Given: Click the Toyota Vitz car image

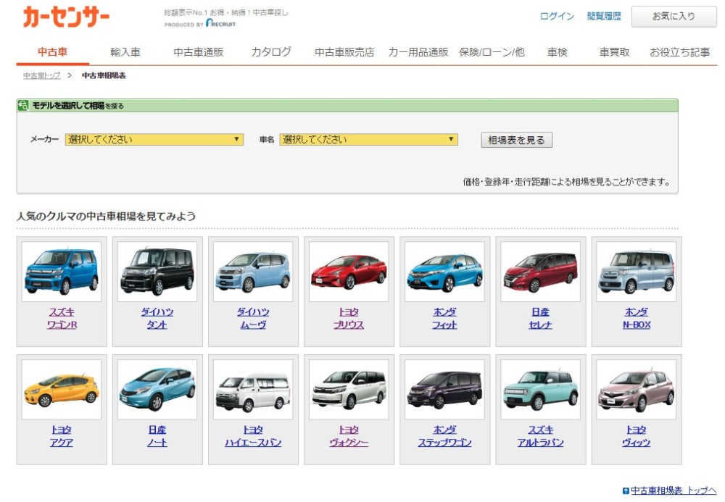Looking at the screenshot, I should click(637, 389).
